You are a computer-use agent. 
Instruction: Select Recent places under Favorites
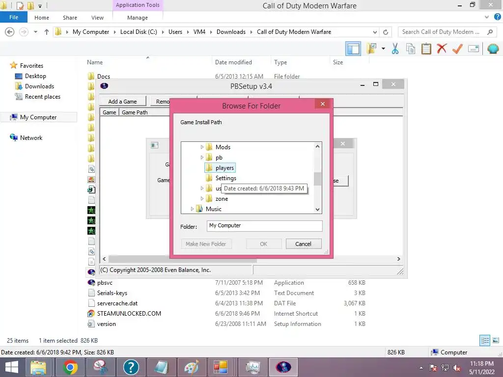[x=43, y=97]
